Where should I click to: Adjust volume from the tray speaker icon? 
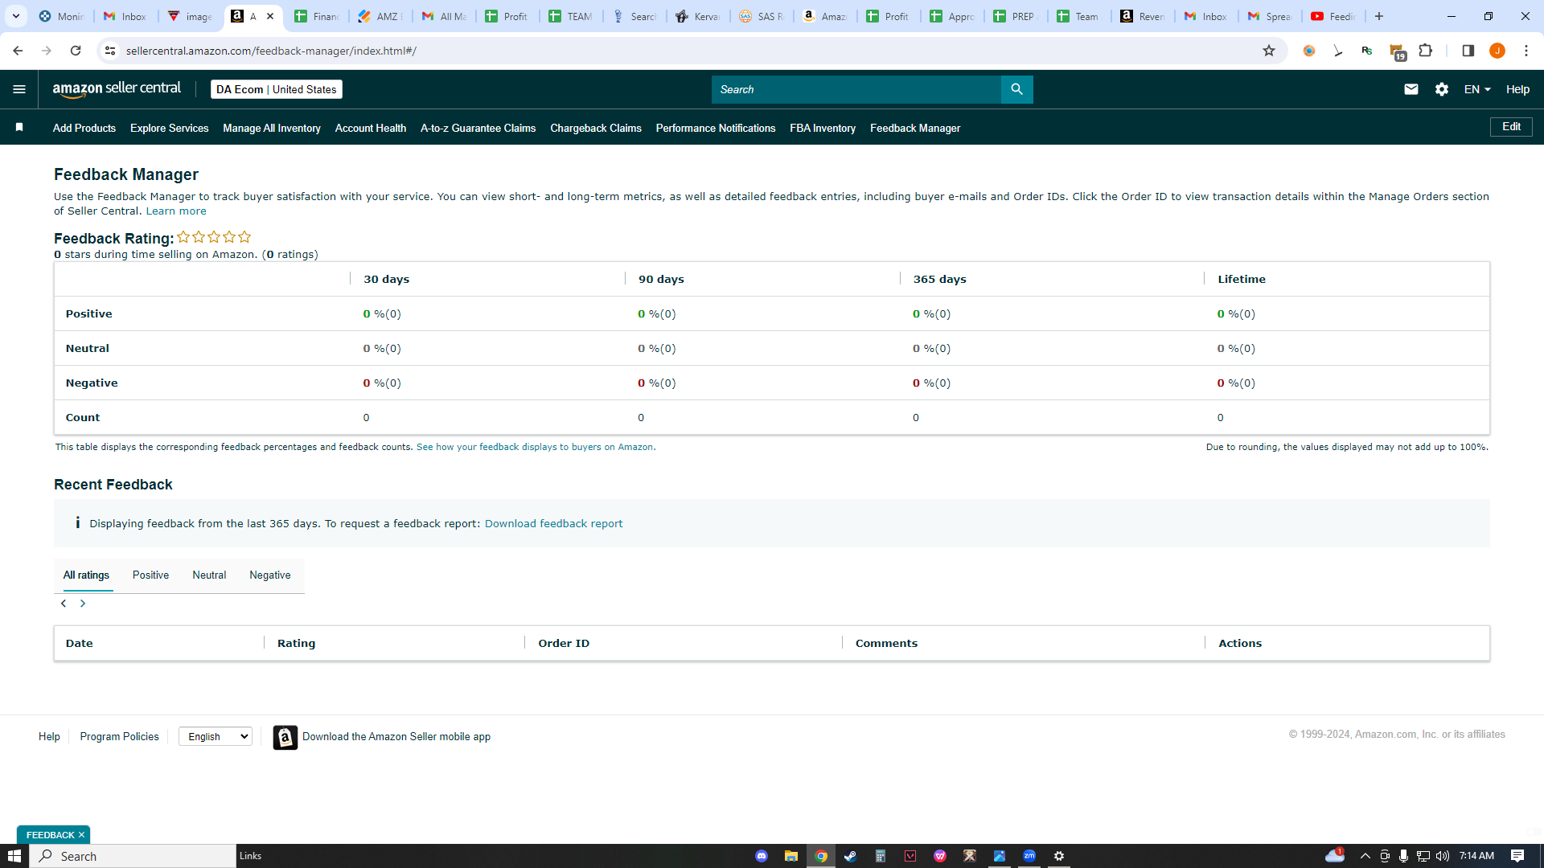coord(1442,856)
